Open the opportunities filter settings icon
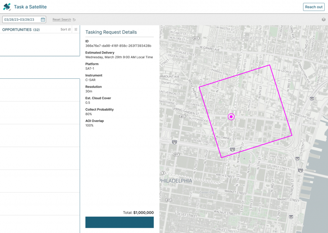This screenshot has height=233, width=328. coord(76,29)
